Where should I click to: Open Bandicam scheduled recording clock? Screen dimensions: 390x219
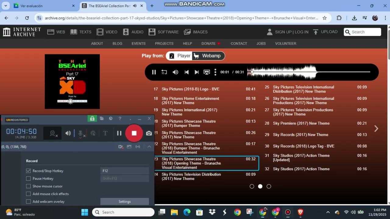[x=111, y=118]
